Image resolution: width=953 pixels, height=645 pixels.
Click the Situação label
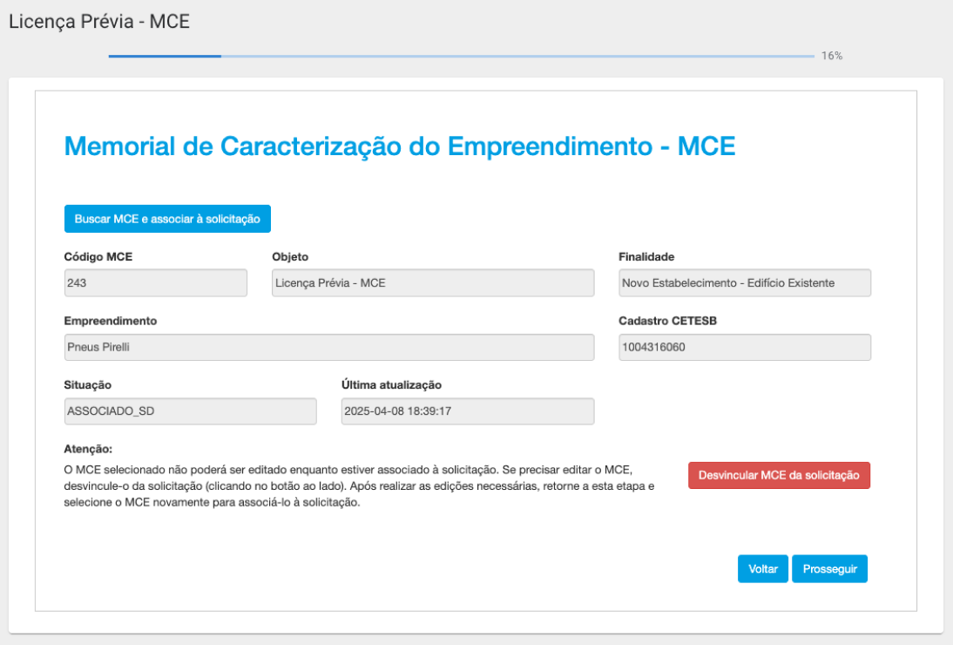point(87,384)
